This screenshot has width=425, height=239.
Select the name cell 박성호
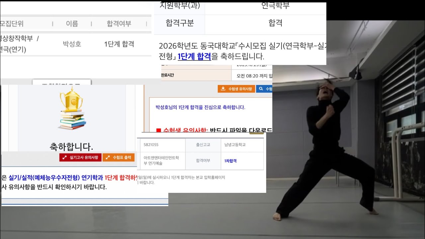point(72,44)
